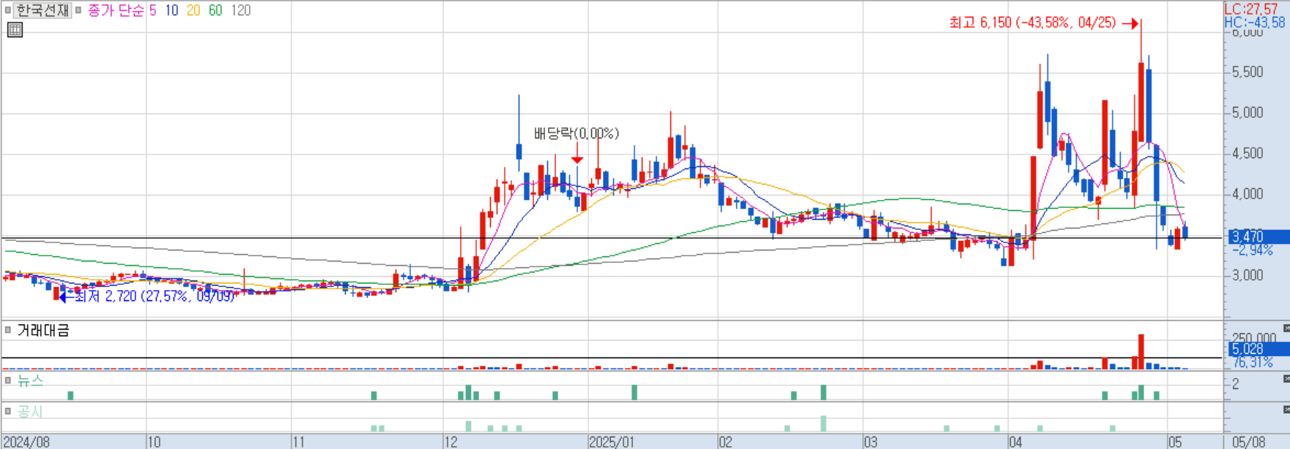Click the square marker next to 거래대금
The width and height of the screenshot is (1290, 449).
click(x=8, y=330)
